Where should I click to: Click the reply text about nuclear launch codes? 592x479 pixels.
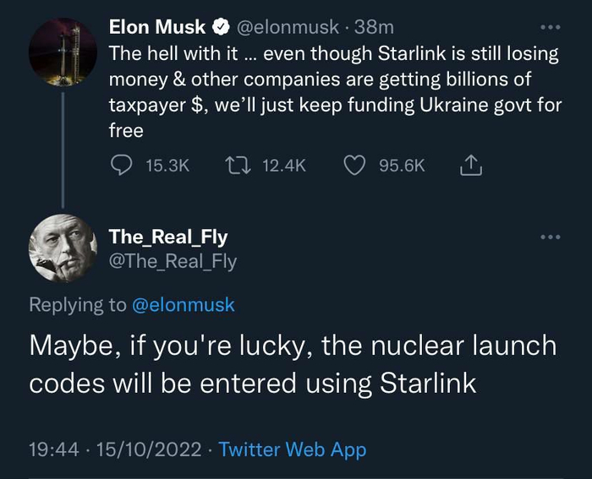click(292, 364)
